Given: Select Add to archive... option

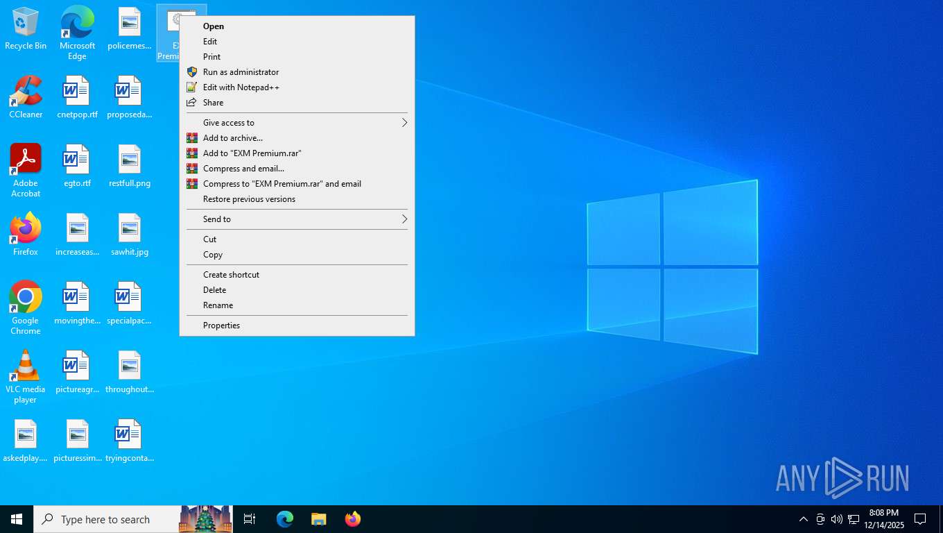Looking at the screenshot, I should pos(297,138).
